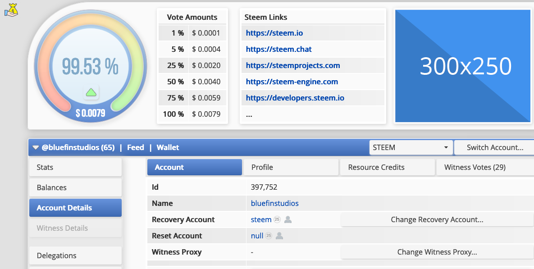Open the https://steem-engine.com link
Image resolution: width=534 pixels, height=269 pixels.
[x=292, y=82]
